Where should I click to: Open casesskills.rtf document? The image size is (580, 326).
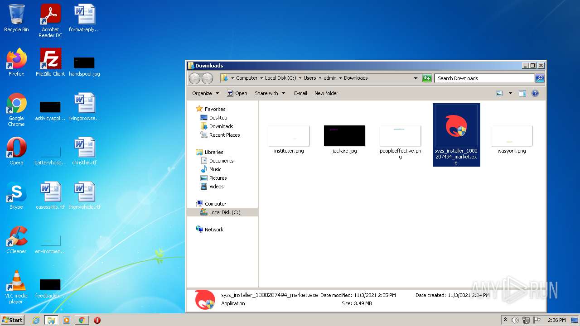pos(50,196)
